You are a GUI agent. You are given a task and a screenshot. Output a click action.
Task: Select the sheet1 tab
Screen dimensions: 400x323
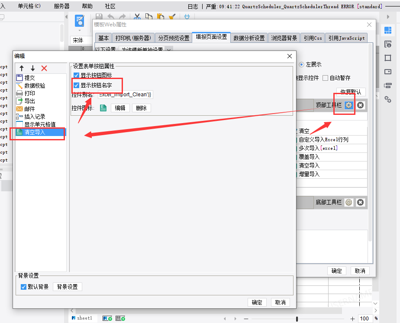coord(82,318)
